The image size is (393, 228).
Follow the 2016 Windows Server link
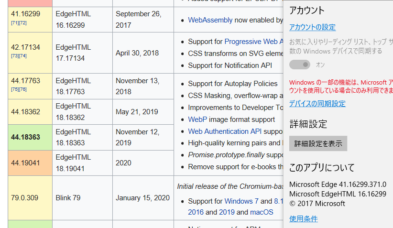pos(196,212)
